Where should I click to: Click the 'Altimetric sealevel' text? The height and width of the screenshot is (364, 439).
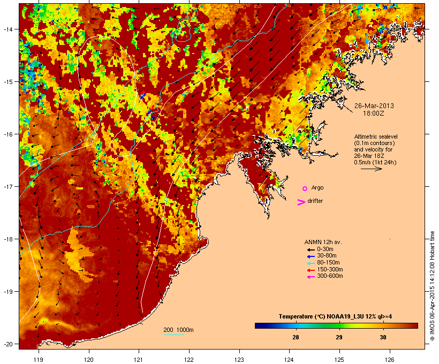pos(376,136)
